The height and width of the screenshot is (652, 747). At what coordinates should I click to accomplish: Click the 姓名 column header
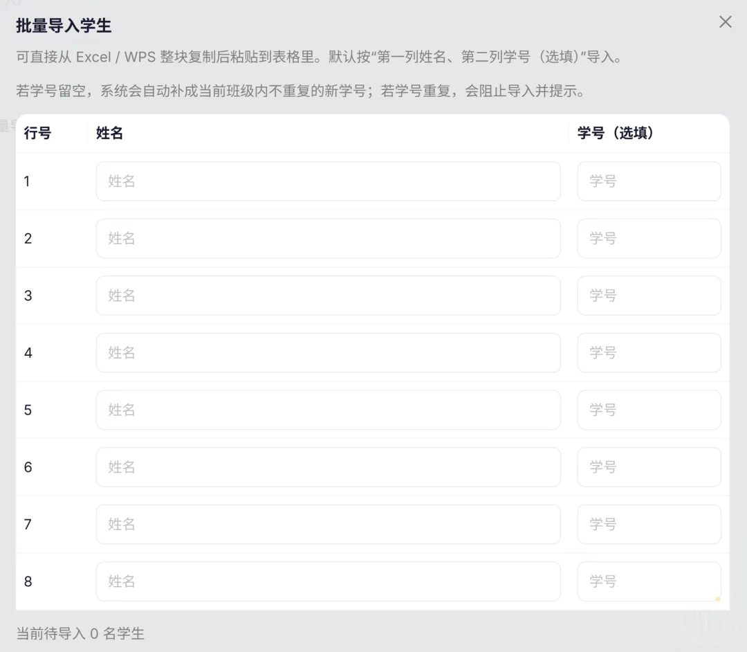pos(109,133)
